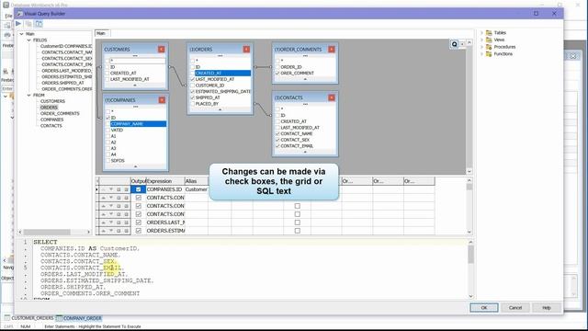Uncheck SHIPPED_AT in the ORDERS table

[192, 97]
